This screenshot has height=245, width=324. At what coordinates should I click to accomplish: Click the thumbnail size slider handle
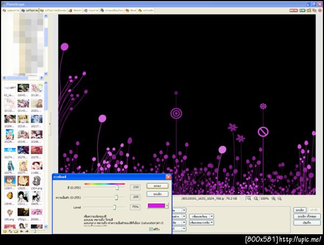(35, 231)
